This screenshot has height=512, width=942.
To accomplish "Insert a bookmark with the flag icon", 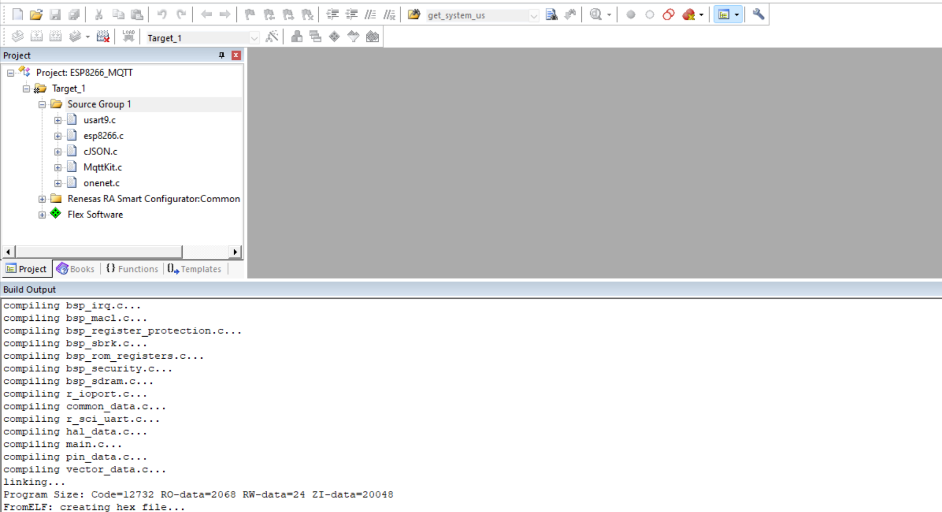I will coord(250,15).
